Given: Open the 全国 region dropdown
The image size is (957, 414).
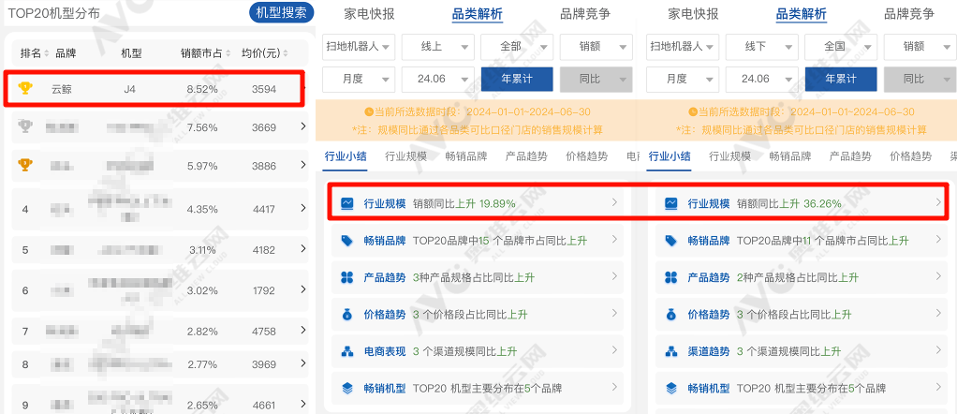Looking at the screenshot, I should (841, 47).
